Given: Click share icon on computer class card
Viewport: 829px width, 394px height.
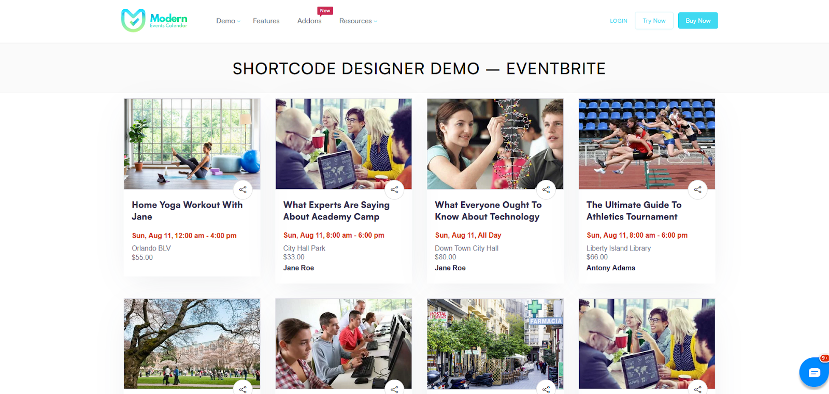Looking at the screenshot, I should (x=394, y=388).
